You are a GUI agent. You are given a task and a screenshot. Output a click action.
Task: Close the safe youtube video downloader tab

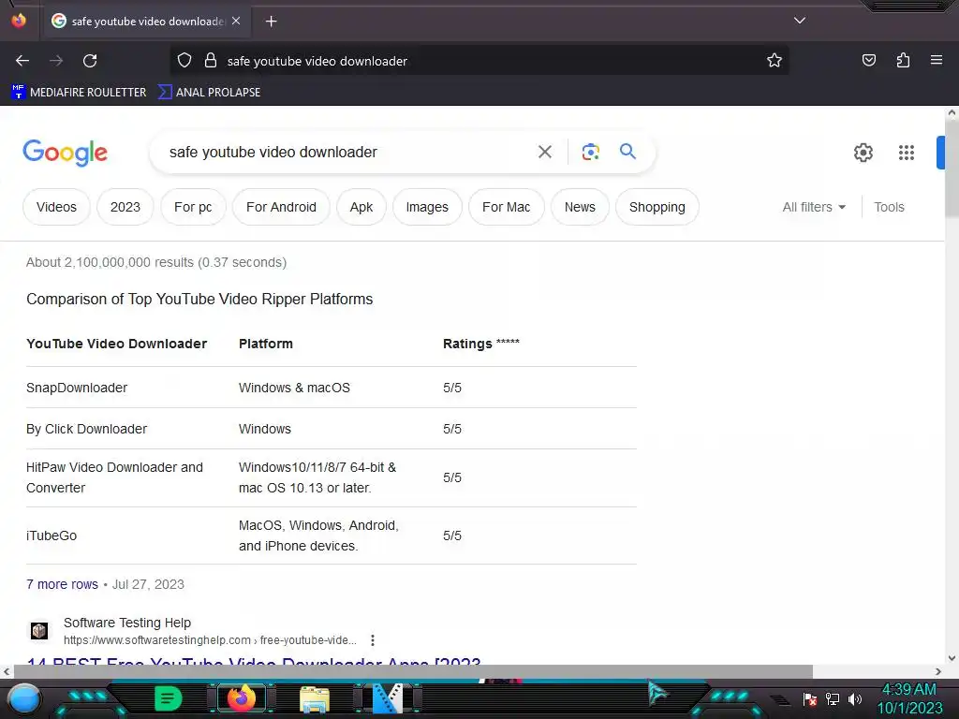click(236, 21)
